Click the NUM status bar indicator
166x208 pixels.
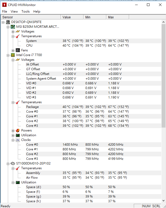pyautogui.click(x=147, y=206)
